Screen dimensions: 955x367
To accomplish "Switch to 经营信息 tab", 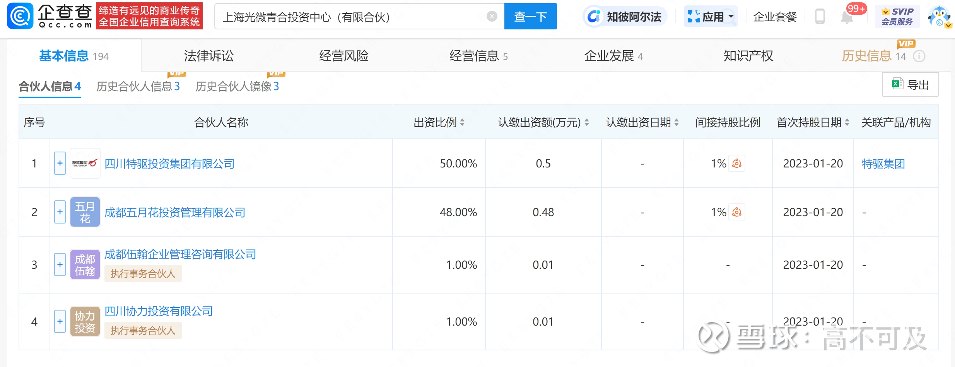I will 478,56.
